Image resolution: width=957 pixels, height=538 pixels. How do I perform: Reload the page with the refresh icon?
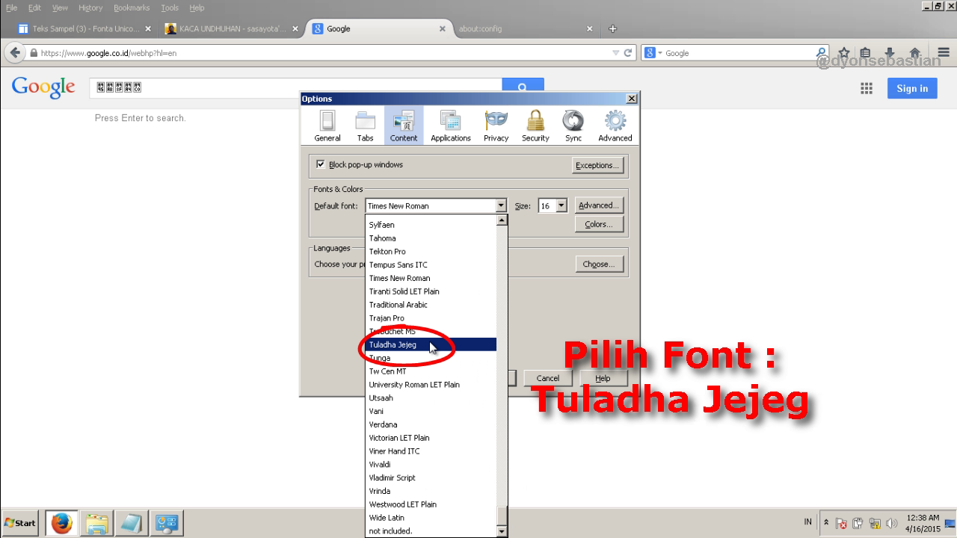click(x=628, y=53)
